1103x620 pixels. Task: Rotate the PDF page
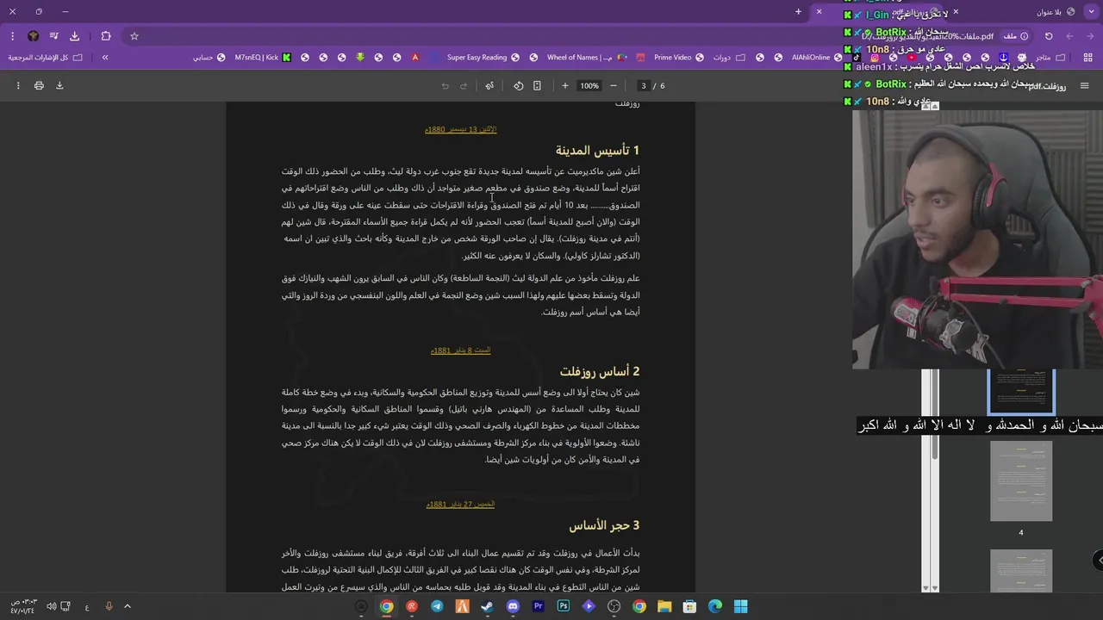(x=518, y=85)
